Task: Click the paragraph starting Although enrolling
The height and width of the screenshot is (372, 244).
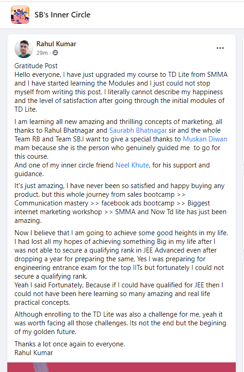Action: [x=120, y=323]
